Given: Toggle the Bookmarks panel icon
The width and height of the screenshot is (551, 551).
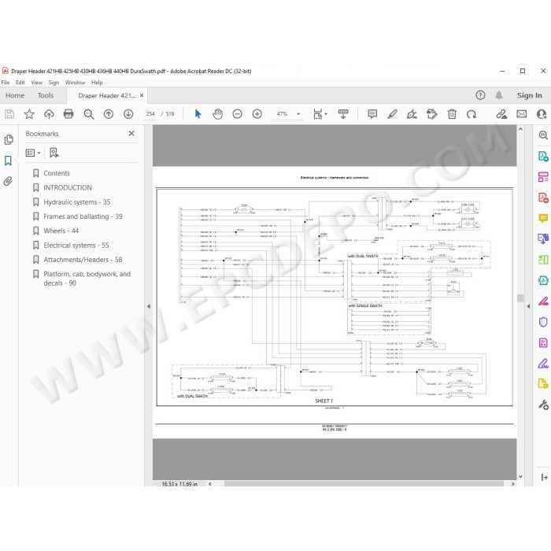Looking at the screenshot, I should pos(8,161).
